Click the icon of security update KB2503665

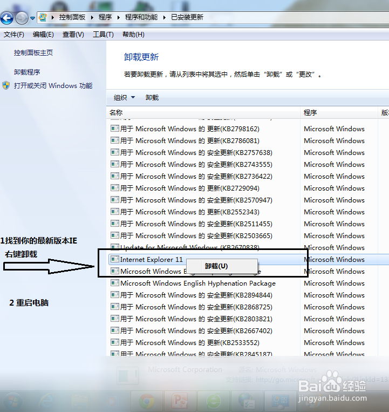click(x=115, y=235)
